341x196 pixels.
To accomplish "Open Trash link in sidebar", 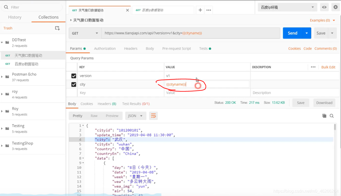I will (x=8, y=28).
